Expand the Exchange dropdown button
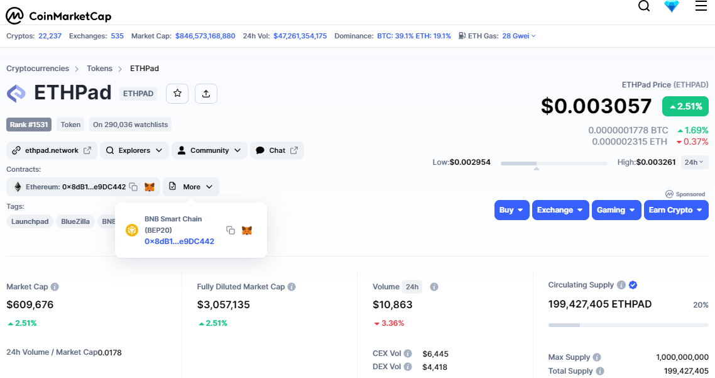 tap(560, 210)
